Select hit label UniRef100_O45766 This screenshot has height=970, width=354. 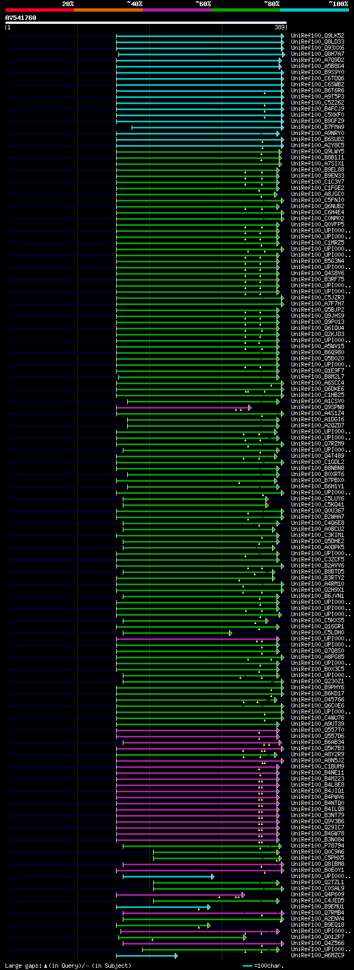pos(317,699)
